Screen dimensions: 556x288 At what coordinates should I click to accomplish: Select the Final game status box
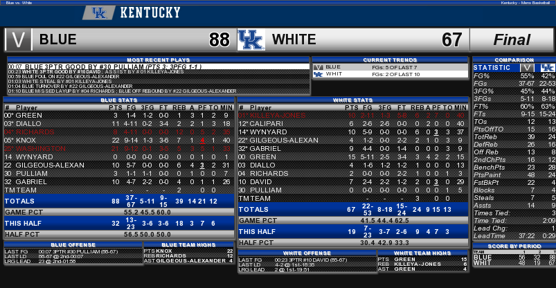coord(512,39)
